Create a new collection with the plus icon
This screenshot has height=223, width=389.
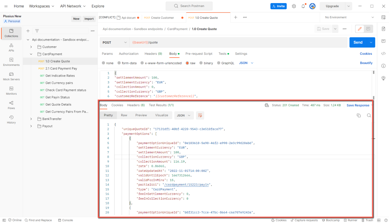(28, 31)
